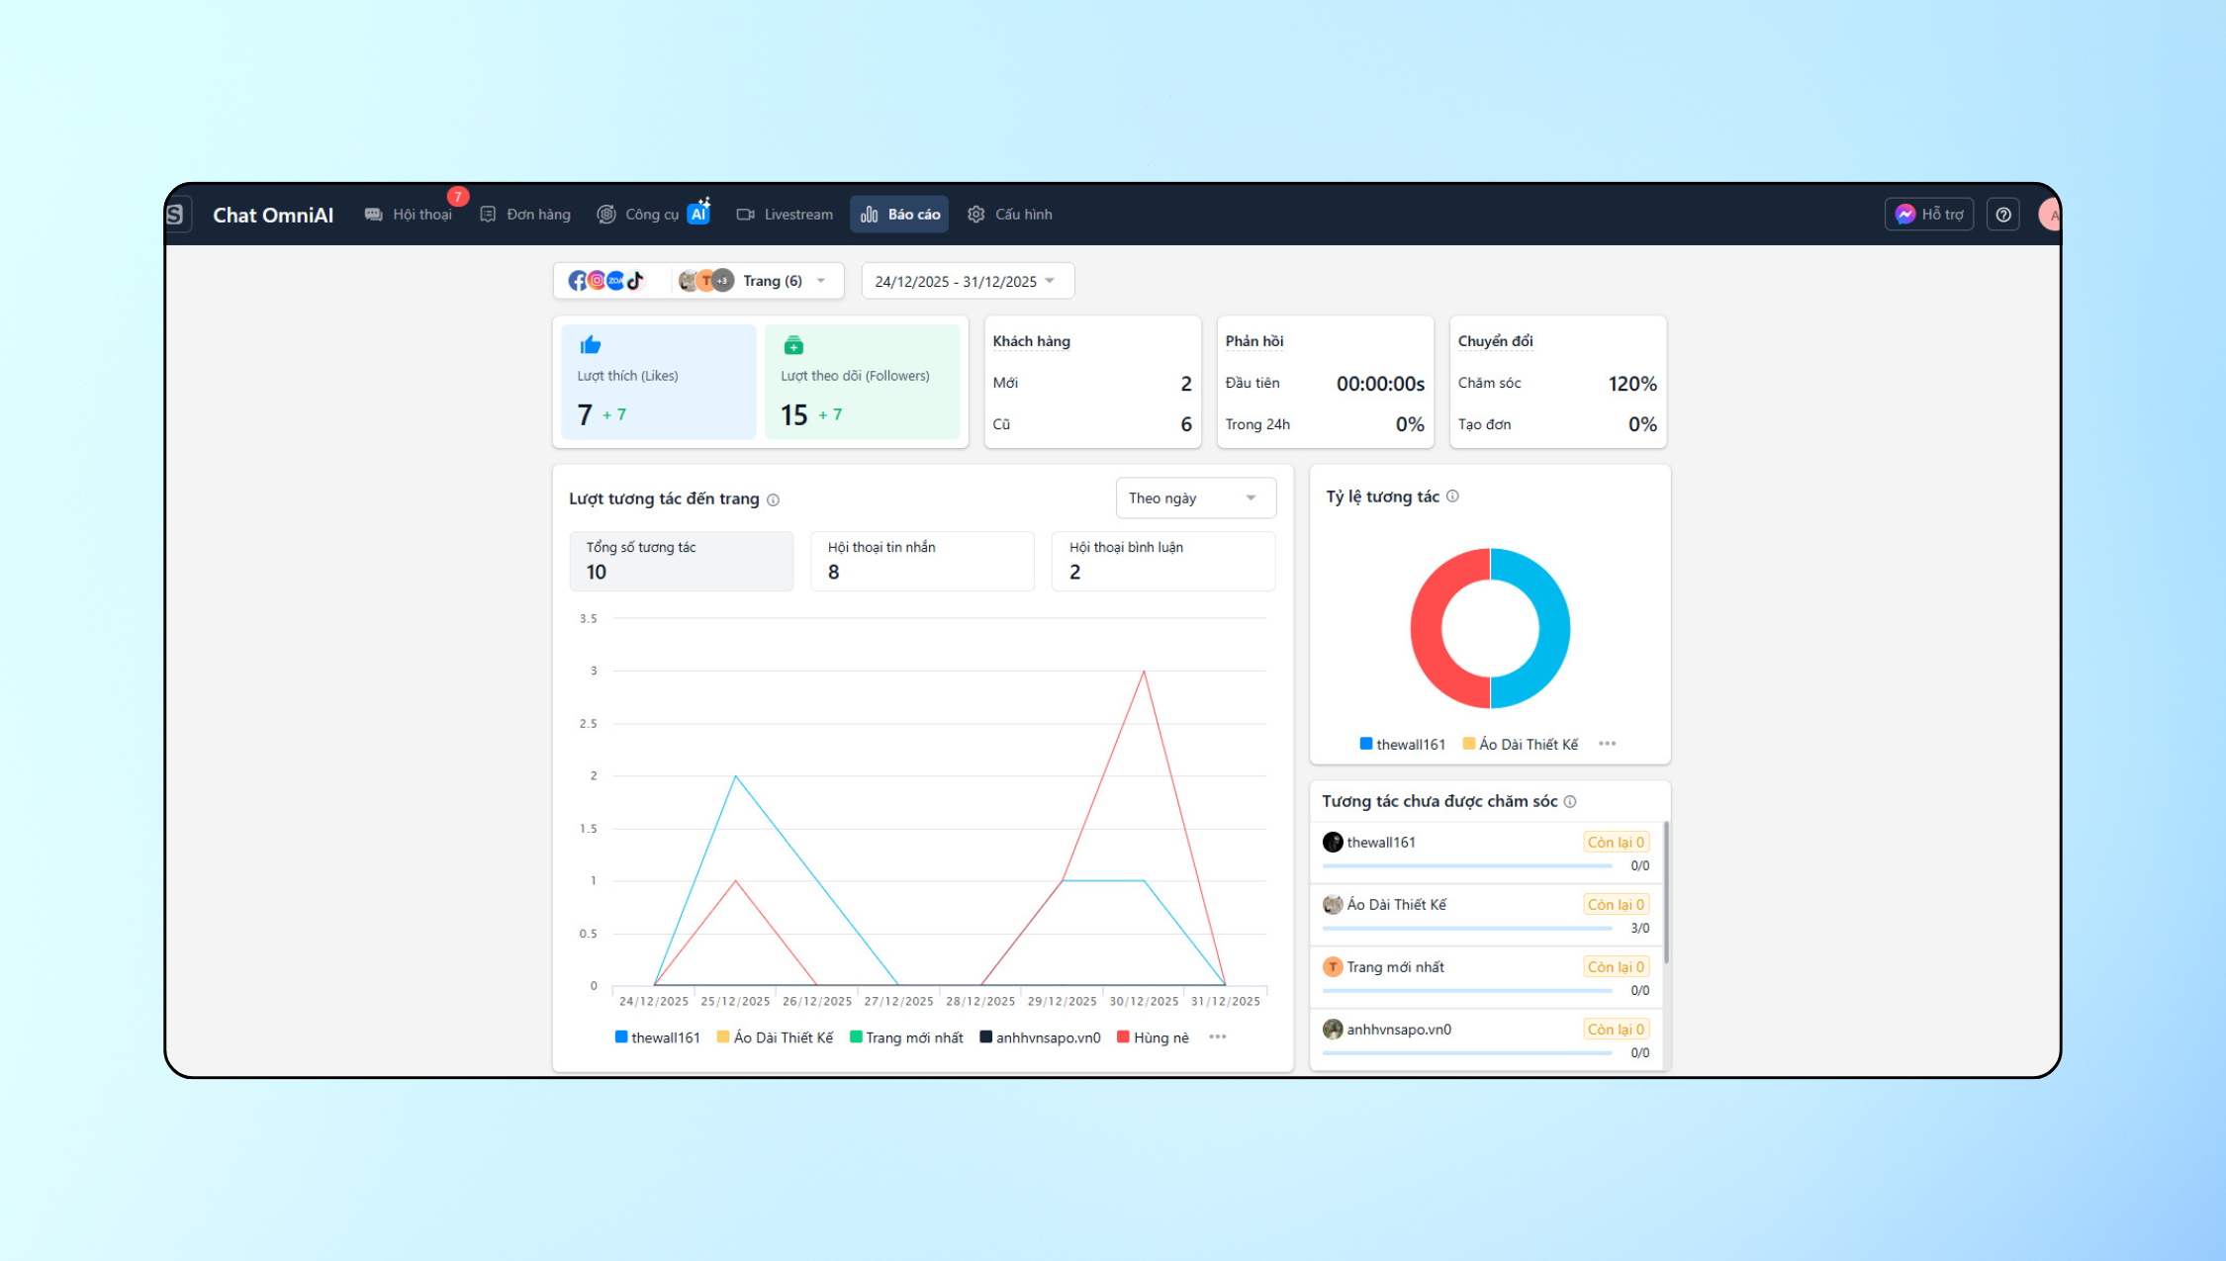
Task: Click the Likes thumbs-up icon
Action: (591, 344)
